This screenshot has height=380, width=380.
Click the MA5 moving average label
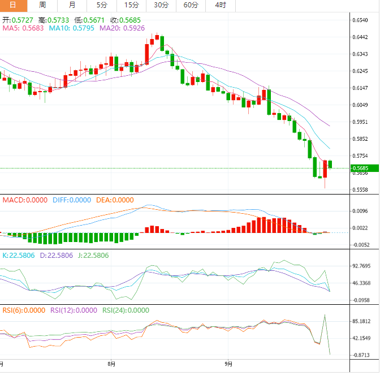[x=23, y=28]
